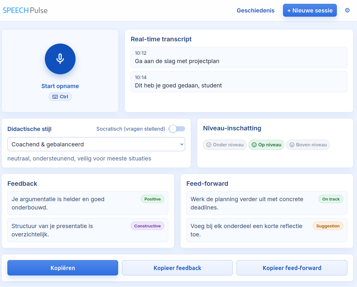
Task: Select the 10:12 transcript entry
Action: [x=239, y=57]
